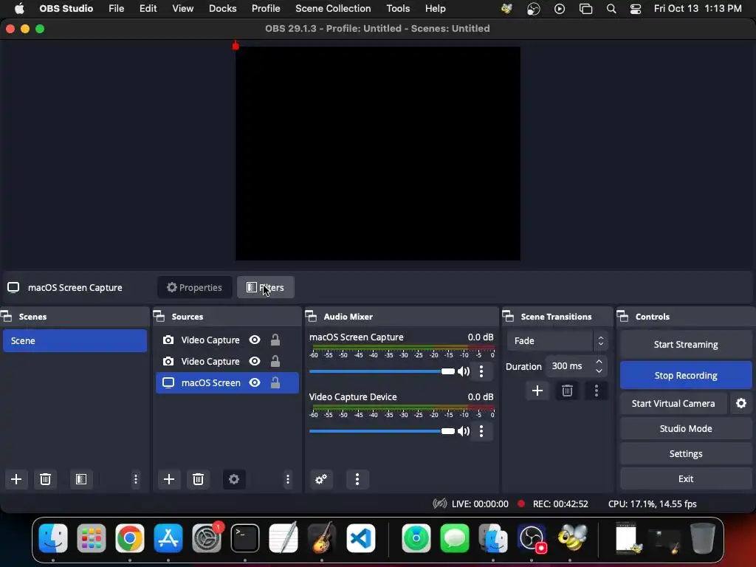This screenshot has height=567, width=756.
Task: Open source properties gear in Sources dock
Action: [x=234, y=478]
